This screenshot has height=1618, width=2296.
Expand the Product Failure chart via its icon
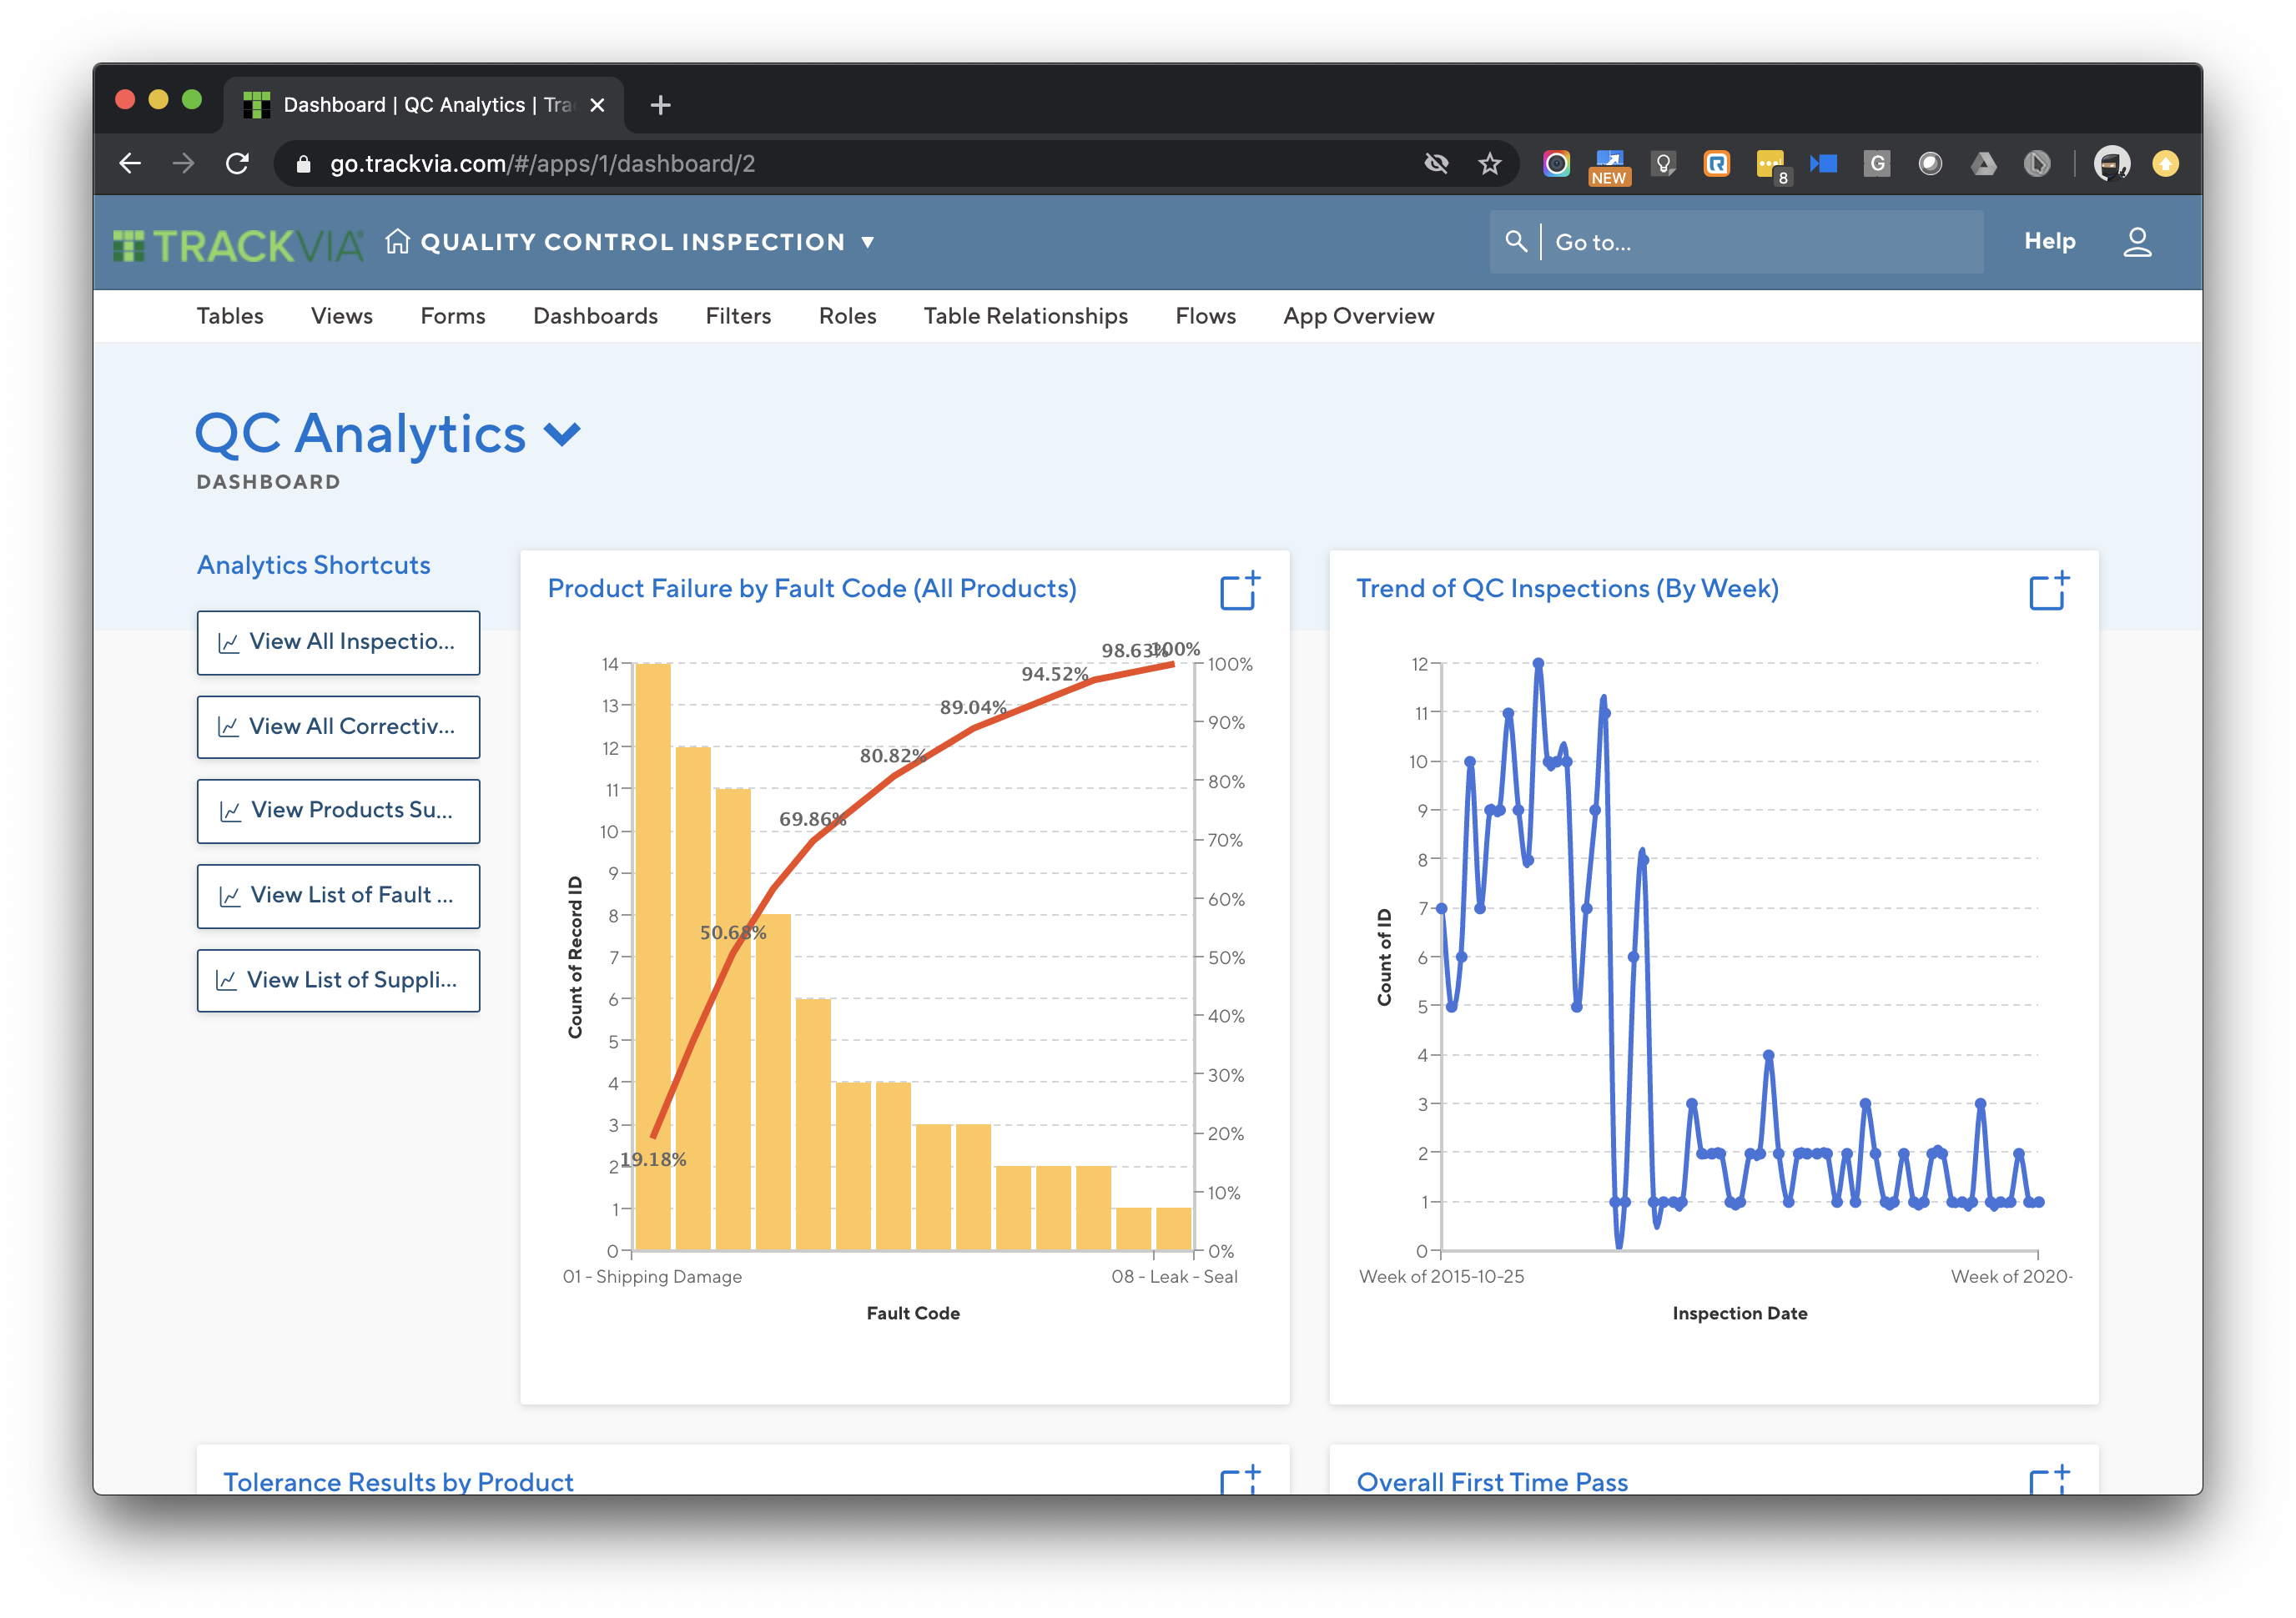[1240, 590]
